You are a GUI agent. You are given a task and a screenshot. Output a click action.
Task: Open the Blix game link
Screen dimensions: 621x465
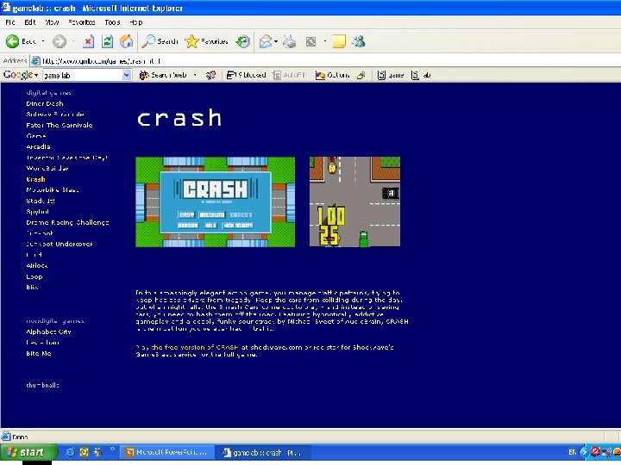pos(32,287)
